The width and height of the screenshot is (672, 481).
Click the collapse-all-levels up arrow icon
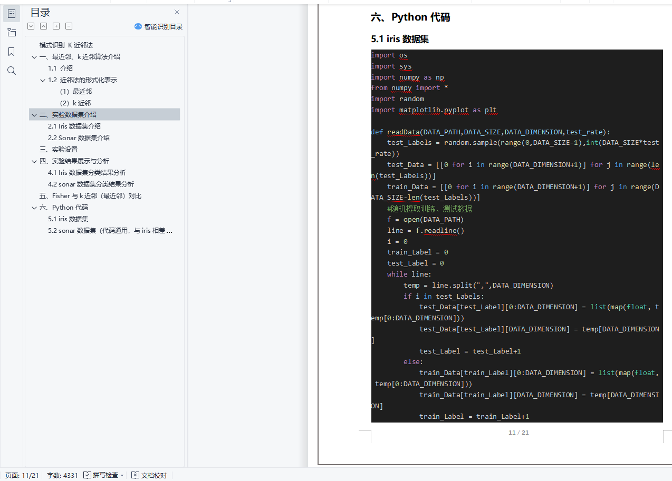pyautogui.click(x=44, y=26)
